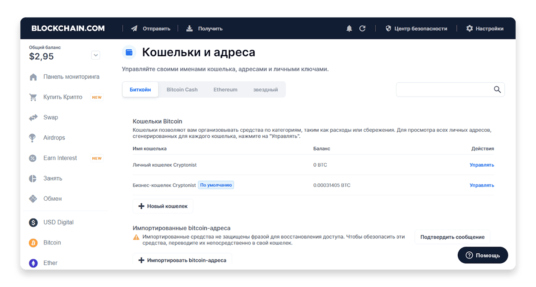The width and height of the screenshot is (536, 287).
Task: Click the Airdrops parachute icon
Action: pyautogui.click(x=33, y=138)
